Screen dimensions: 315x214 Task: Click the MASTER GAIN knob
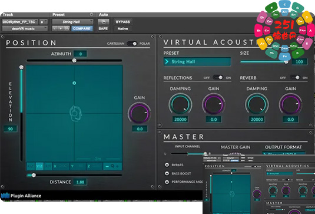(x=236, y=154)
